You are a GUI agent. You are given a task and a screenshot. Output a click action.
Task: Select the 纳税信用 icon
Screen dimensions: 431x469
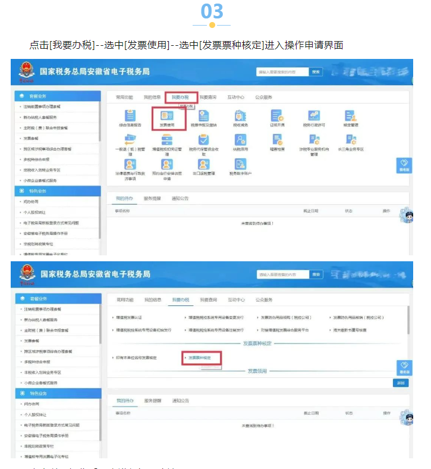click(x=240, y=143)
